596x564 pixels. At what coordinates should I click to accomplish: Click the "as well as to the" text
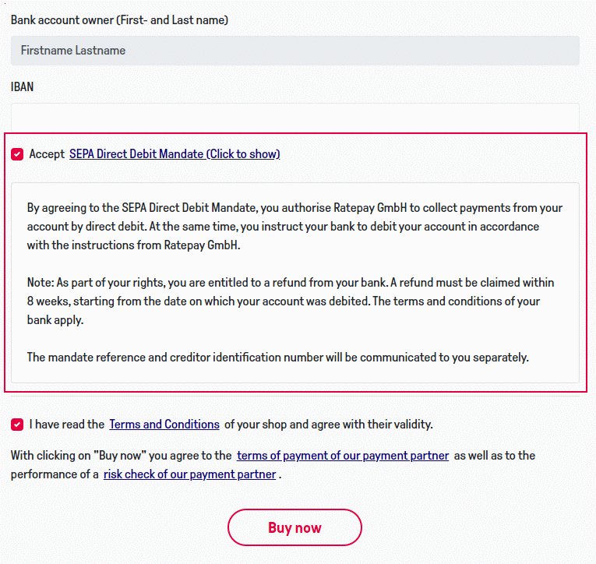[495, 456]
